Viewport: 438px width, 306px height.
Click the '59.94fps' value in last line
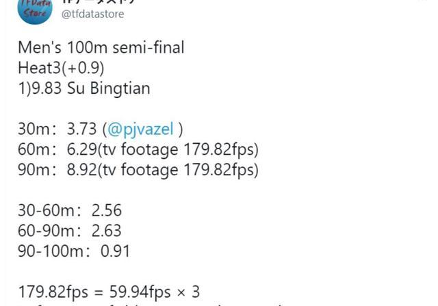click(x=140, y=292)
